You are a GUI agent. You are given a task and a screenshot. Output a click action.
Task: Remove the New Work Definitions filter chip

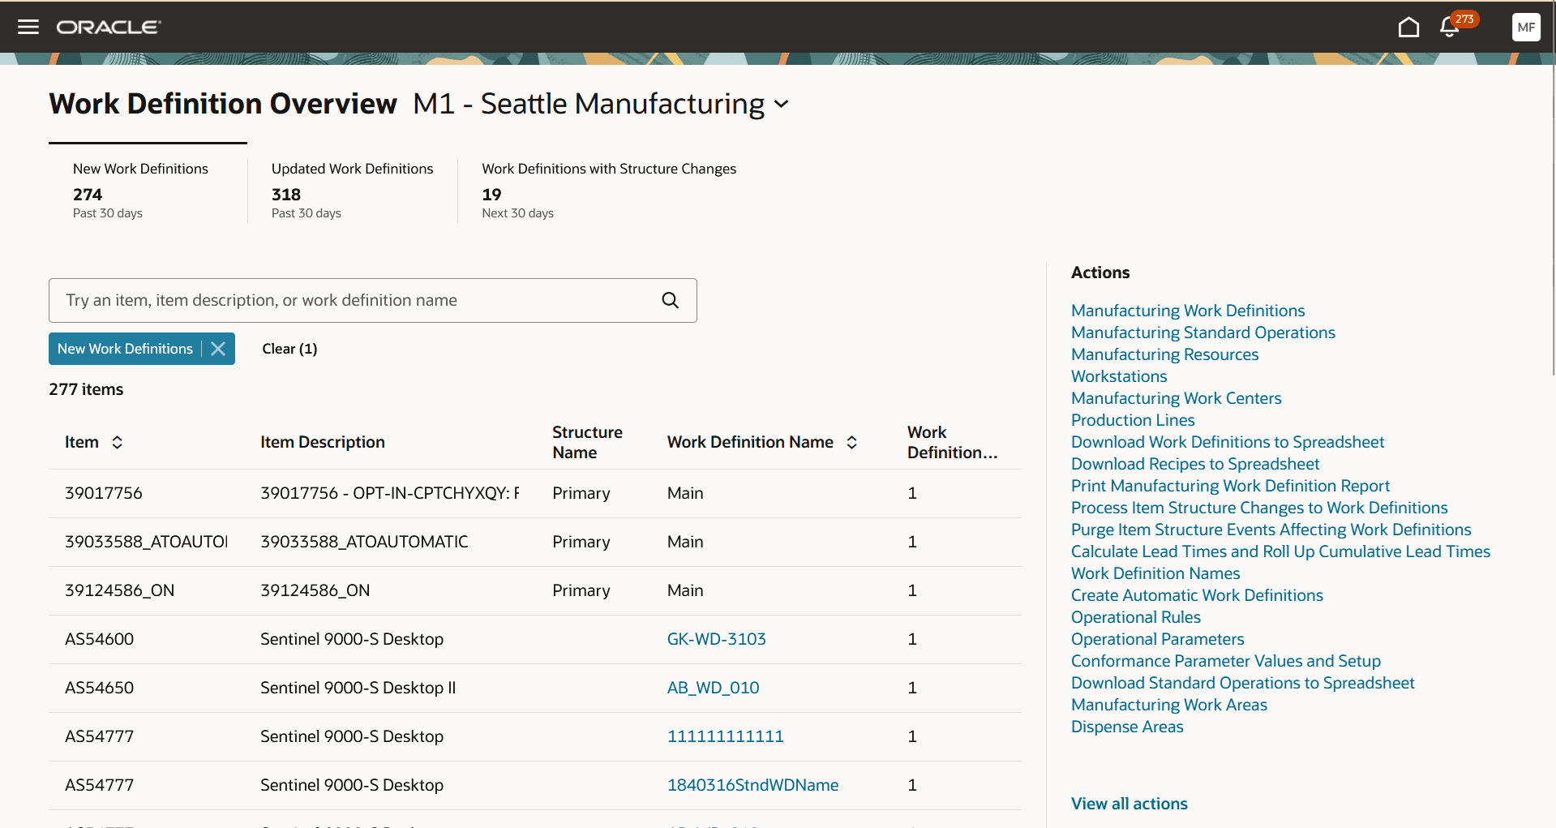point(218,349)
